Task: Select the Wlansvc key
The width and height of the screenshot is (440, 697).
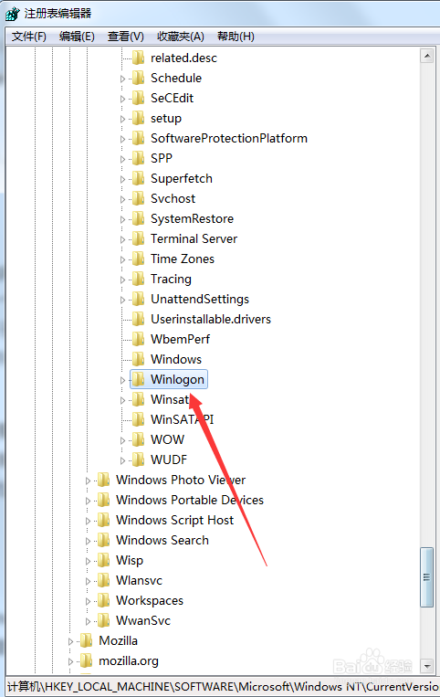Action: pyautogui.click(x=139, y=580)
